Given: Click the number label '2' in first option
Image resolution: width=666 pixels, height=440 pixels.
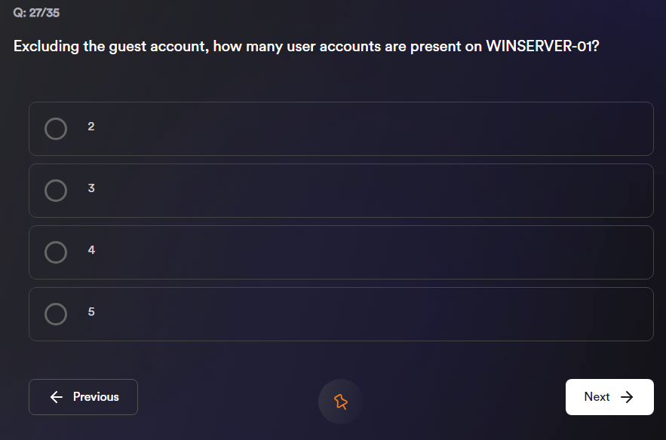Looking at the screenshot, I should pos(91,127).
